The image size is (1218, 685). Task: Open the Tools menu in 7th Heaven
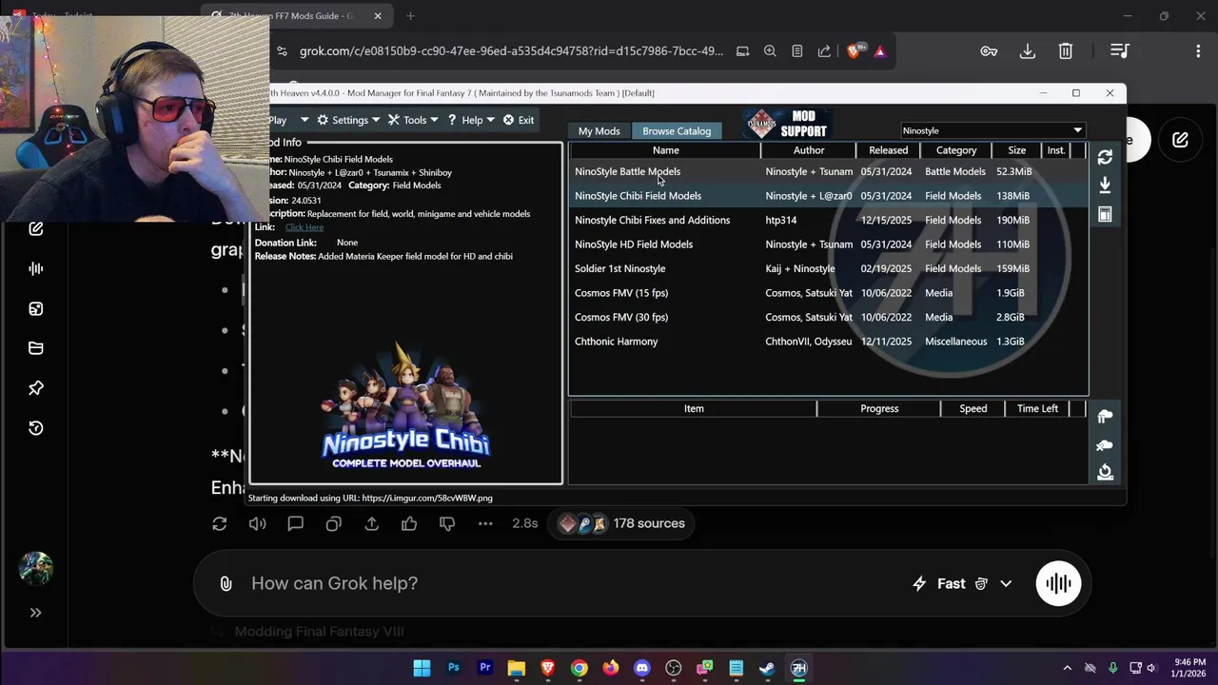pos(414,120)
